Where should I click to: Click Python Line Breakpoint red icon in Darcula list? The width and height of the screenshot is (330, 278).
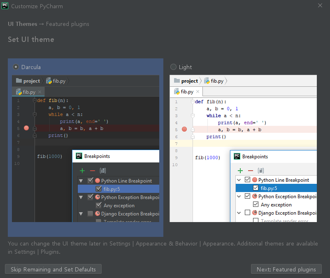tap(98, 181)
